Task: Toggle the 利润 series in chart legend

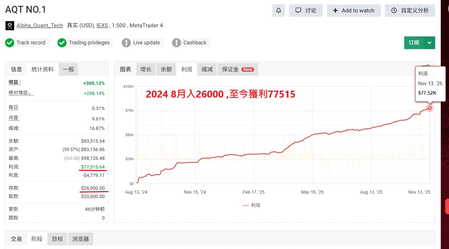Action: [x=251, y=205]
